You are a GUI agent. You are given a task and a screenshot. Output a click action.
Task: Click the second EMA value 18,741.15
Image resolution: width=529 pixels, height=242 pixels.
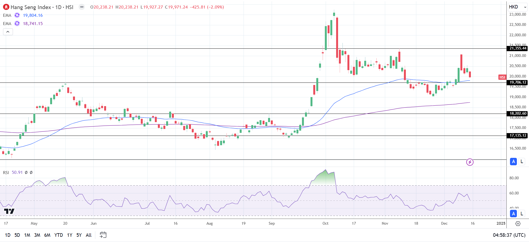[x=33, y=24]
